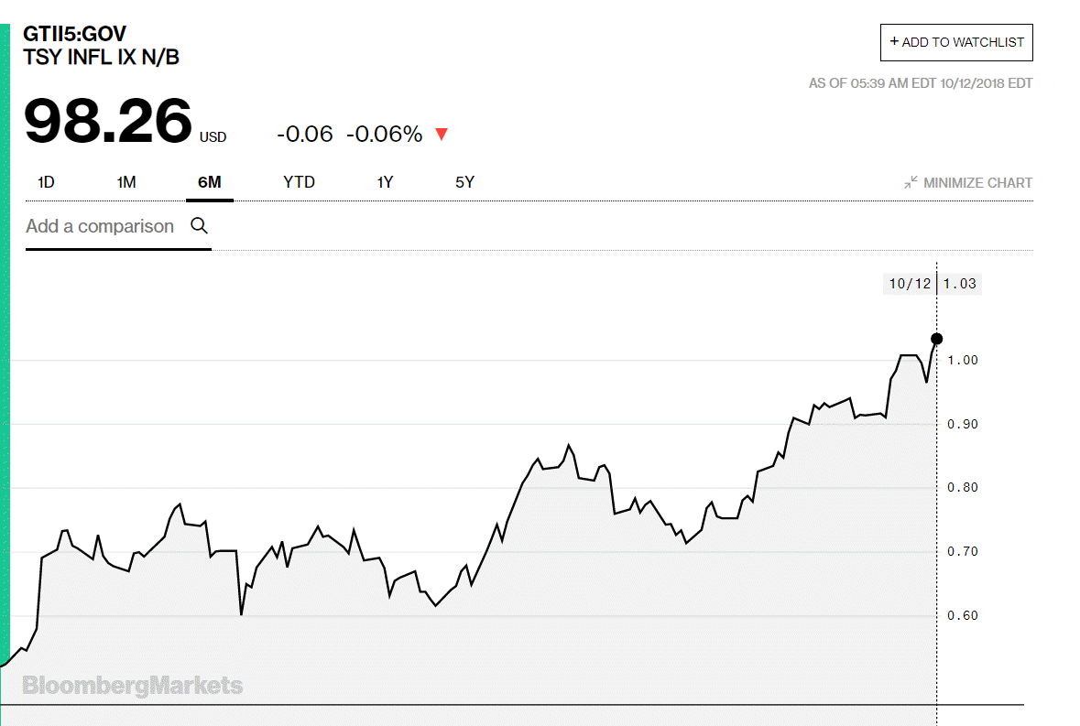The image size is (1080, 726).
Task: Show year-to-date with the YTD tab
Action: [299, 182]
